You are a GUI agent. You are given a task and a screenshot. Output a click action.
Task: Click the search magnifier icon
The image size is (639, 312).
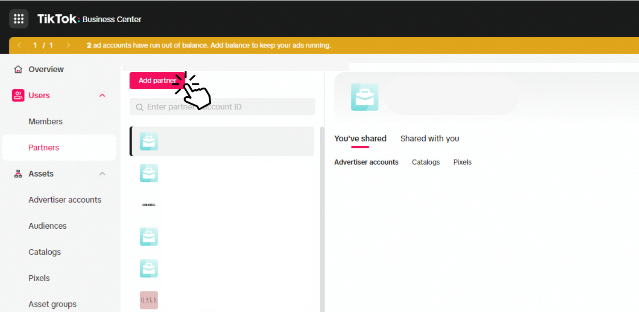(139, 107)
